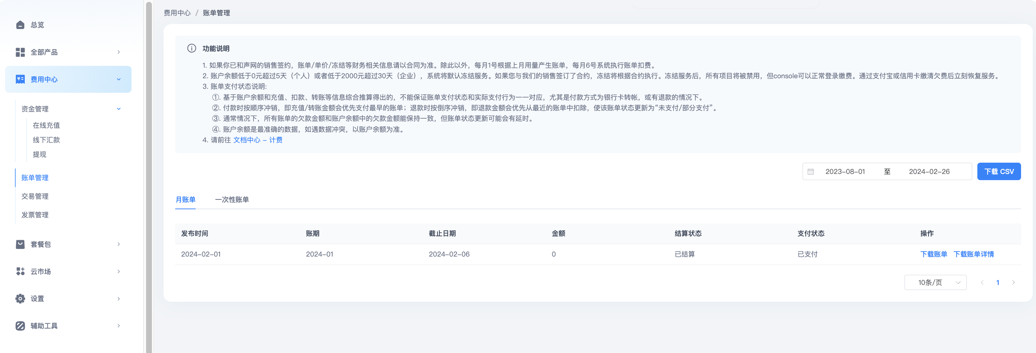Click the 辅助工具 tools icon
This screenshot has height=353, width=1036.
pyautogui.click(x=20, y=326)
